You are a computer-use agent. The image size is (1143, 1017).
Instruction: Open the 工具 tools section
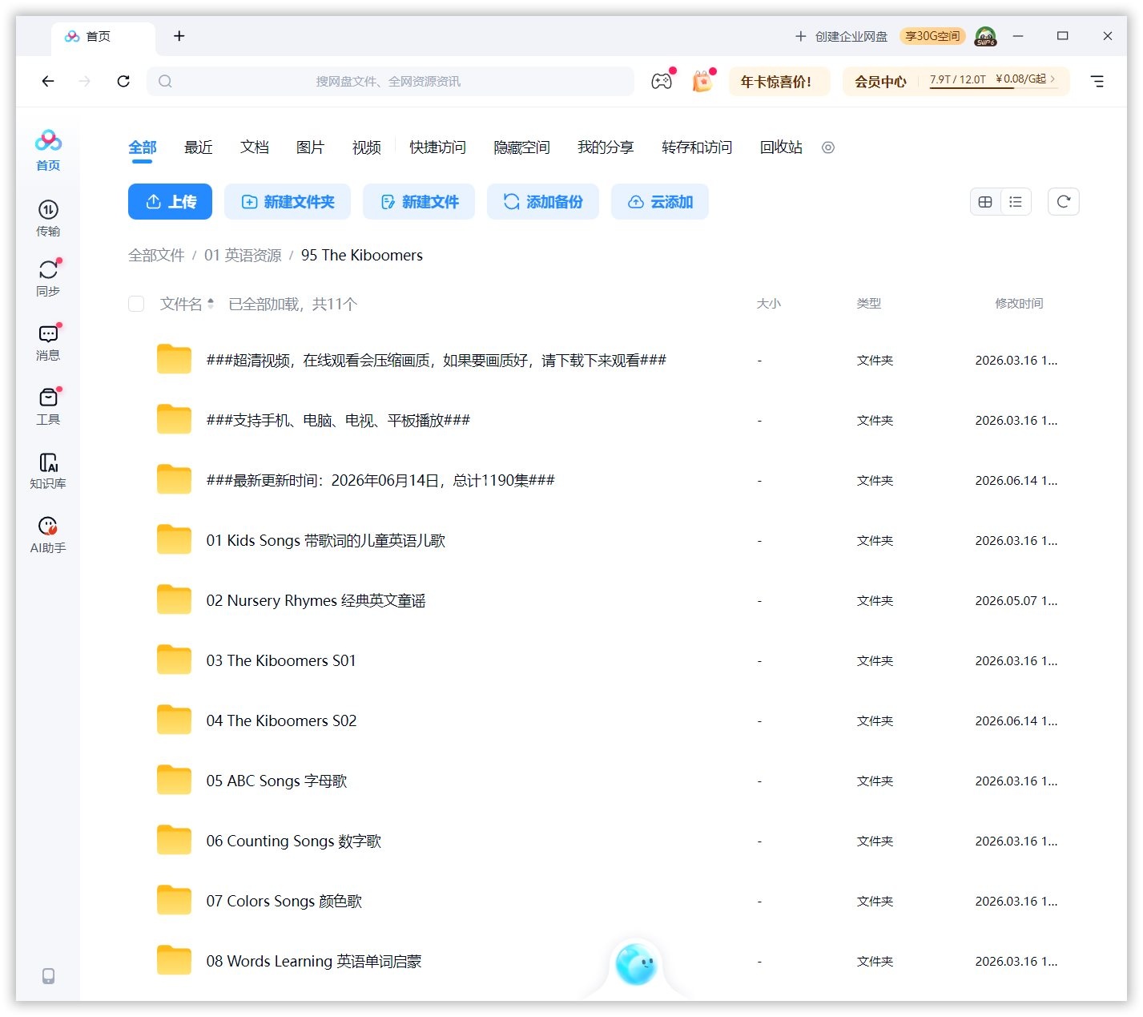48,406
